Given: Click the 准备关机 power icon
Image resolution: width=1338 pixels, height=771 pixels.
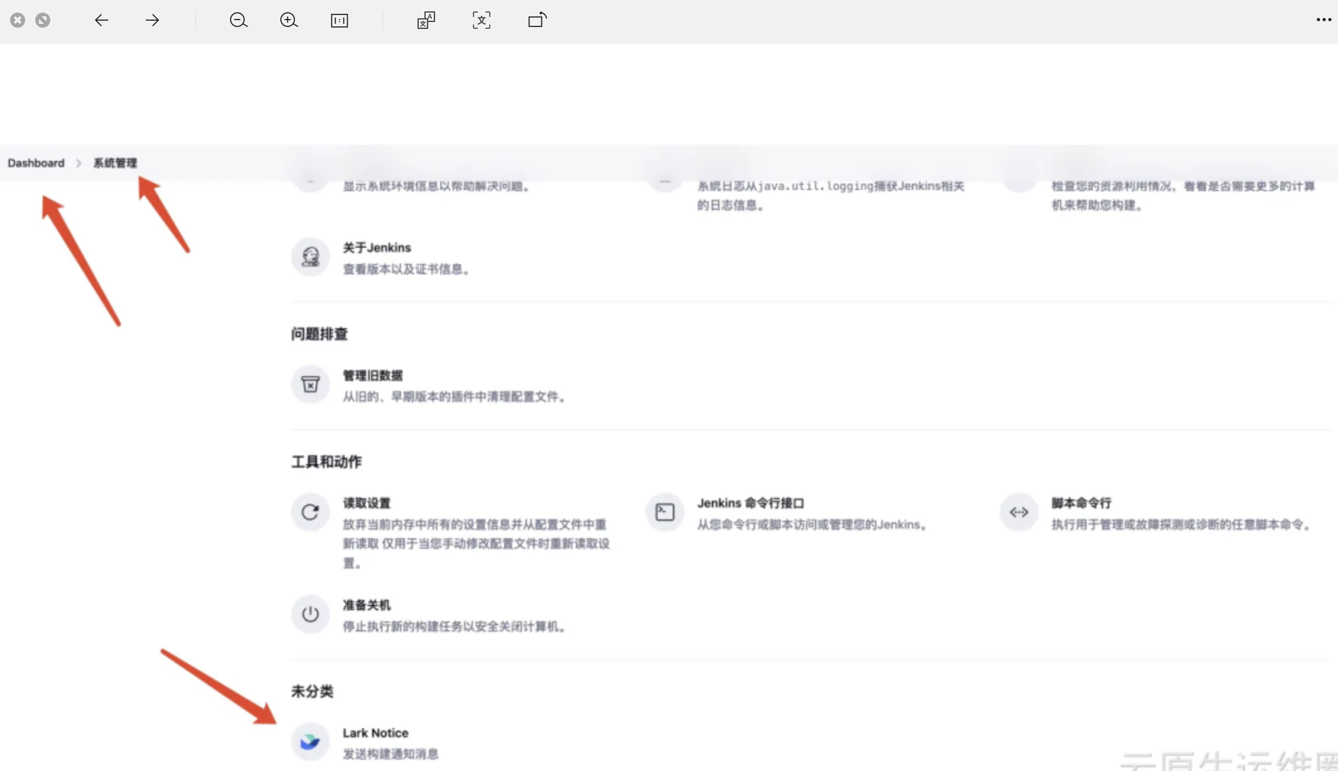Looking at the screenshot, I should pyautogui.click(x=310, y=614).
